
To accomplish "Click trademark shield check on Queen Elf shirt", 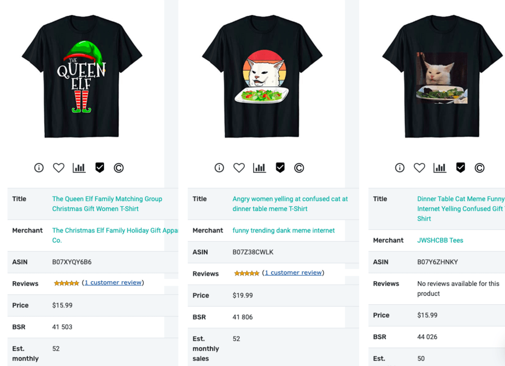I will 100,168.
